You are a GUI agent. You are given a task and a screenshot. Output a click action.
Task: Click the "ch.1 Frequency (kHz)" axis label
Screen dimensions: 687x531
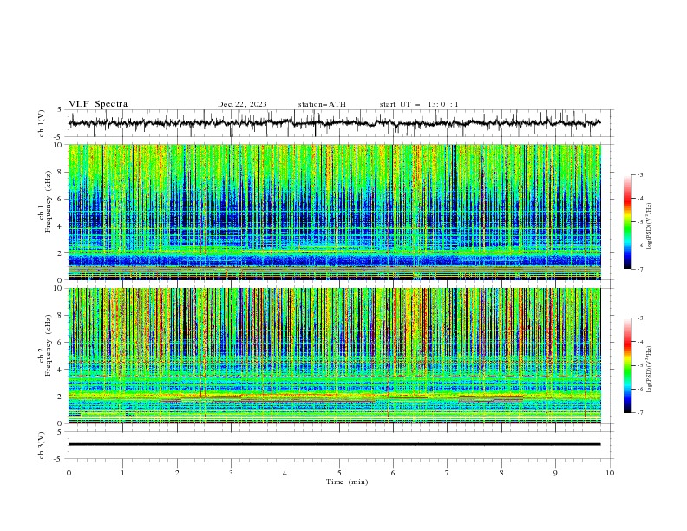pyautogui.click(x=45, y=202)
